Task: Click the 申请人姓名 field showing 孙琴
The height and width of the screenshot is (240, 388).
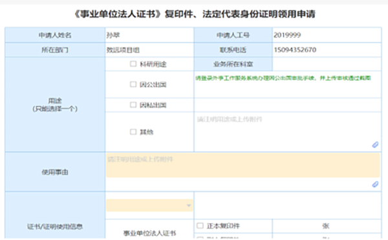Action: point(149,35)
